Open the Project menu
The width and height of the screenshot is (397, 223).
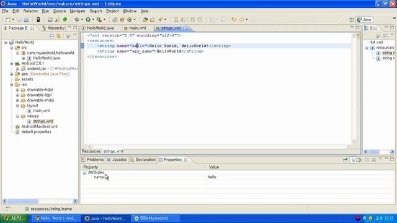coord(112,11)
